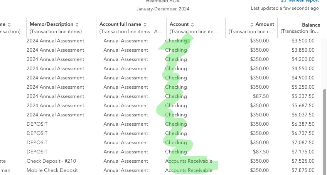
Task: Click the vertical scrollbar thumb
Action: pyautogui.click(x=325, y=132)
